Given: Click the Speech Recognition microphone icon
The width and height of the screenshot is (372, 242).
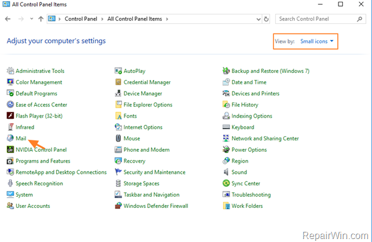Looking at the screenshot, I should coord(10,183).
